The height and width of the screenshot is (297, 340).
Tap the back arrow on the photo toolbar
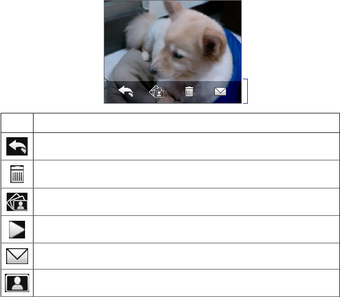126,91
